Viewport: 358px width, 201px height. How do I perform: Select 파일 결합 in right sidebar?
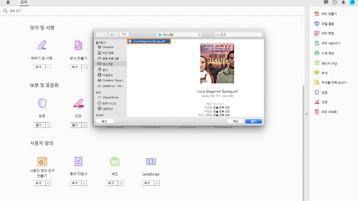point(324,24)
